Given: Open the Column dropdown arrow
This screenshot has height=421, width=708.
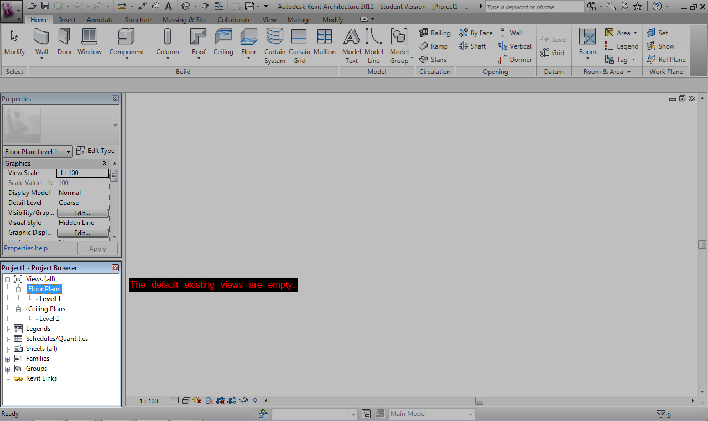Looking at the screenshot, I should [x=167, y=59].
